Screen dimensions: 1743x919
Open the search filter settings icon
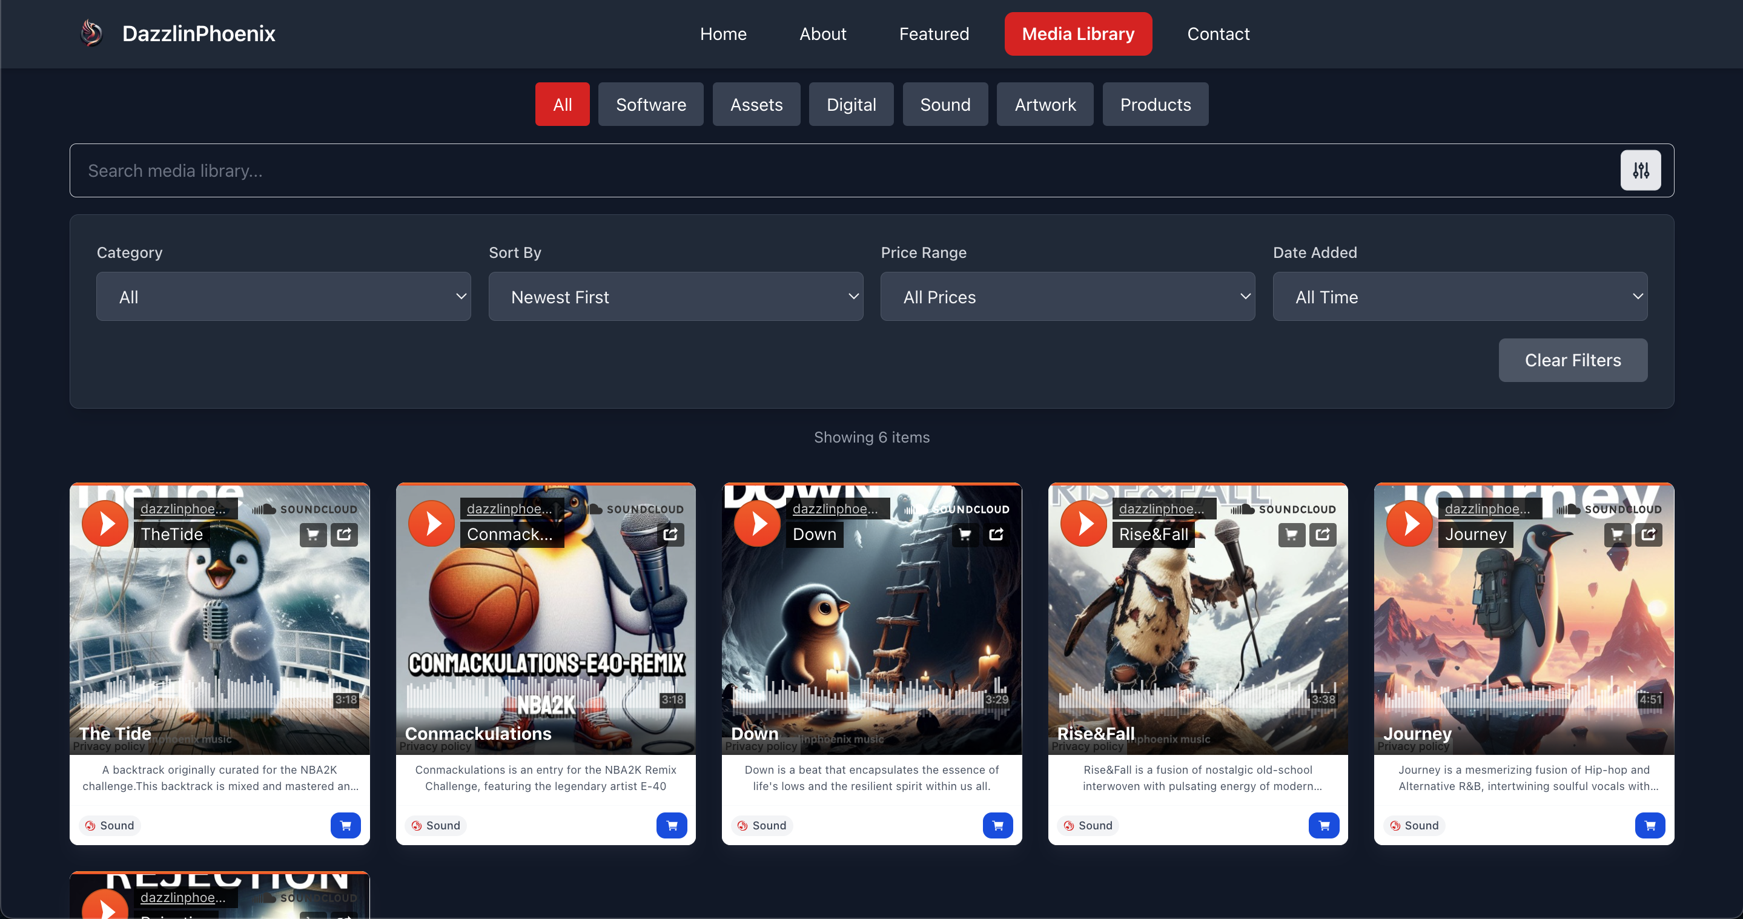[x=1640, y=170]
